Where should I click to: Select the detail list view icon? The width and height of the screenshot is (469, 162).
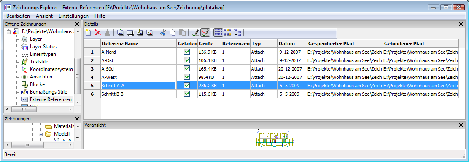point(218,32)
